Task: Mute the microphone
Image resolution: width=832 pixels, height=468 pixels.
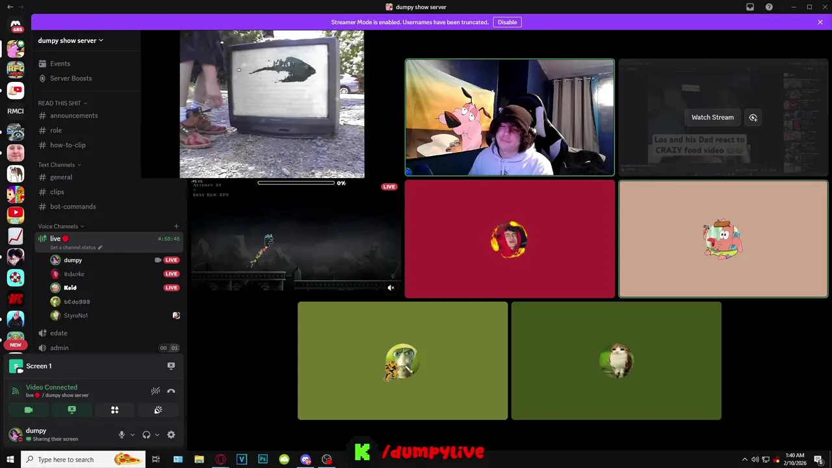Action: 122,435
